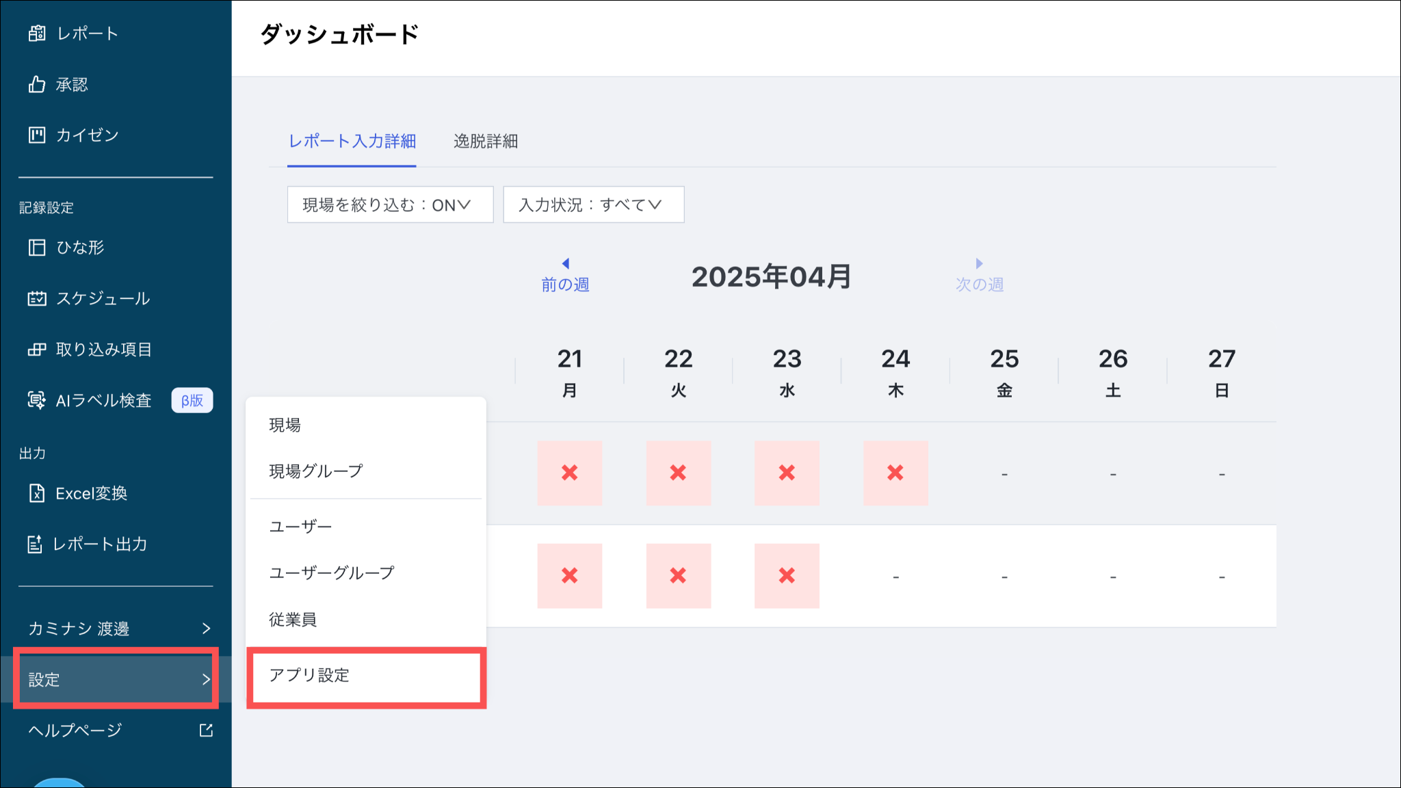Open AIラベル検査 scan icon
Screen dimensions: 1401x788
37,400
